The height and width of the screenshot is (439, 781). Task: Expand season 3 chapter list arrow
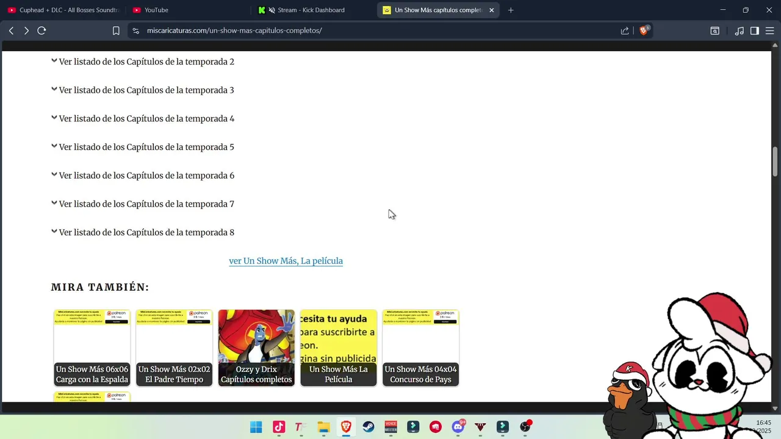point(54,89)
